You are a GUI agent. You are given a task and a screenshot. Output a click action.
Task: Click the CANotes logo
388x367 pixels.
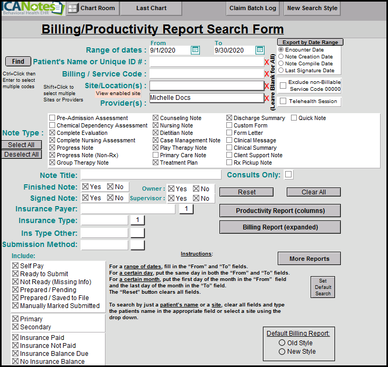[32, 8]
